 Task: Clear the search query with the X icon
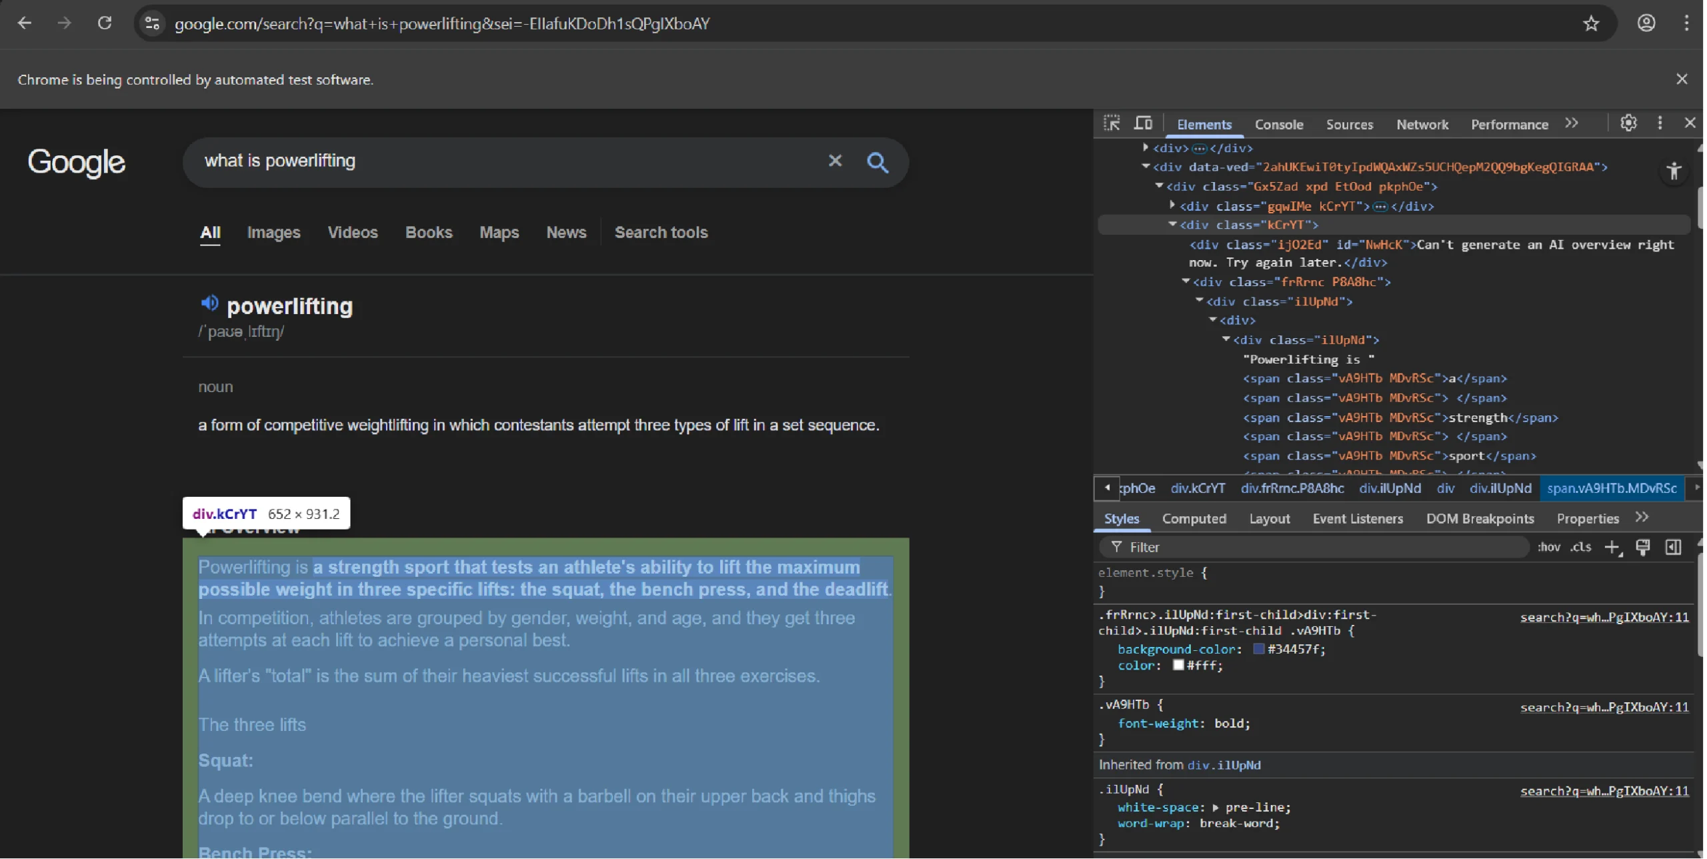pyautogui.click(x=835, y=161)
